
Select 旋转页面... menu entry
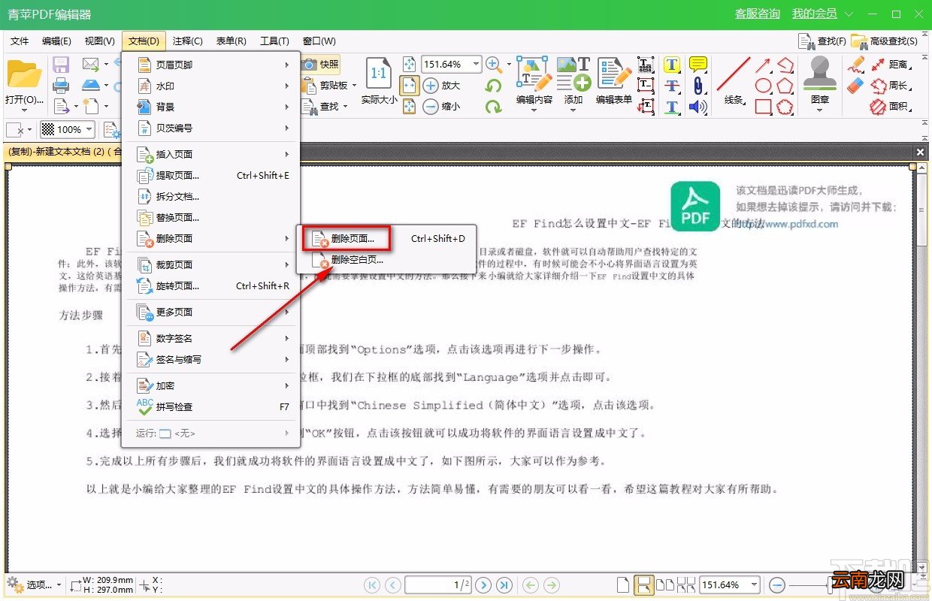click(x=211, y=285)
